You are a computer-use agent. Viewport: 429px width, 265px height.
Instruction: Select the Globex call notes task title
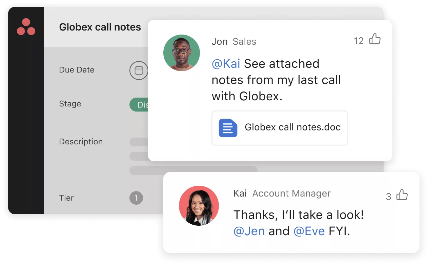click(100, 27)
